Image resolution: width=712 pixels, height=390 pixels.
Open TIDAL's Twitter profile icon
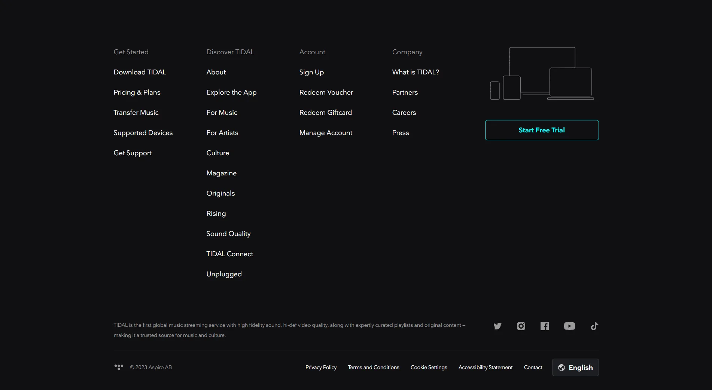tap(497, 326)
